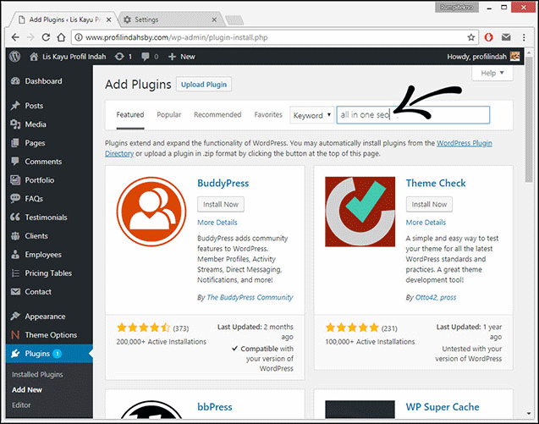The height and width of the screenshot is (424, 539).
Task: Open the Portfolio menu
Action: pos(40,180)
